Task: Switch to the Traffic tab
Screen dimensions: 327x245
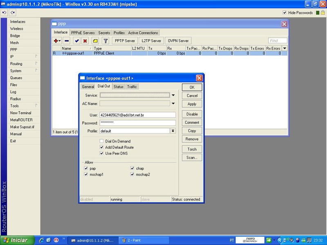Action: pyautogui.click(x=132, y=87)
